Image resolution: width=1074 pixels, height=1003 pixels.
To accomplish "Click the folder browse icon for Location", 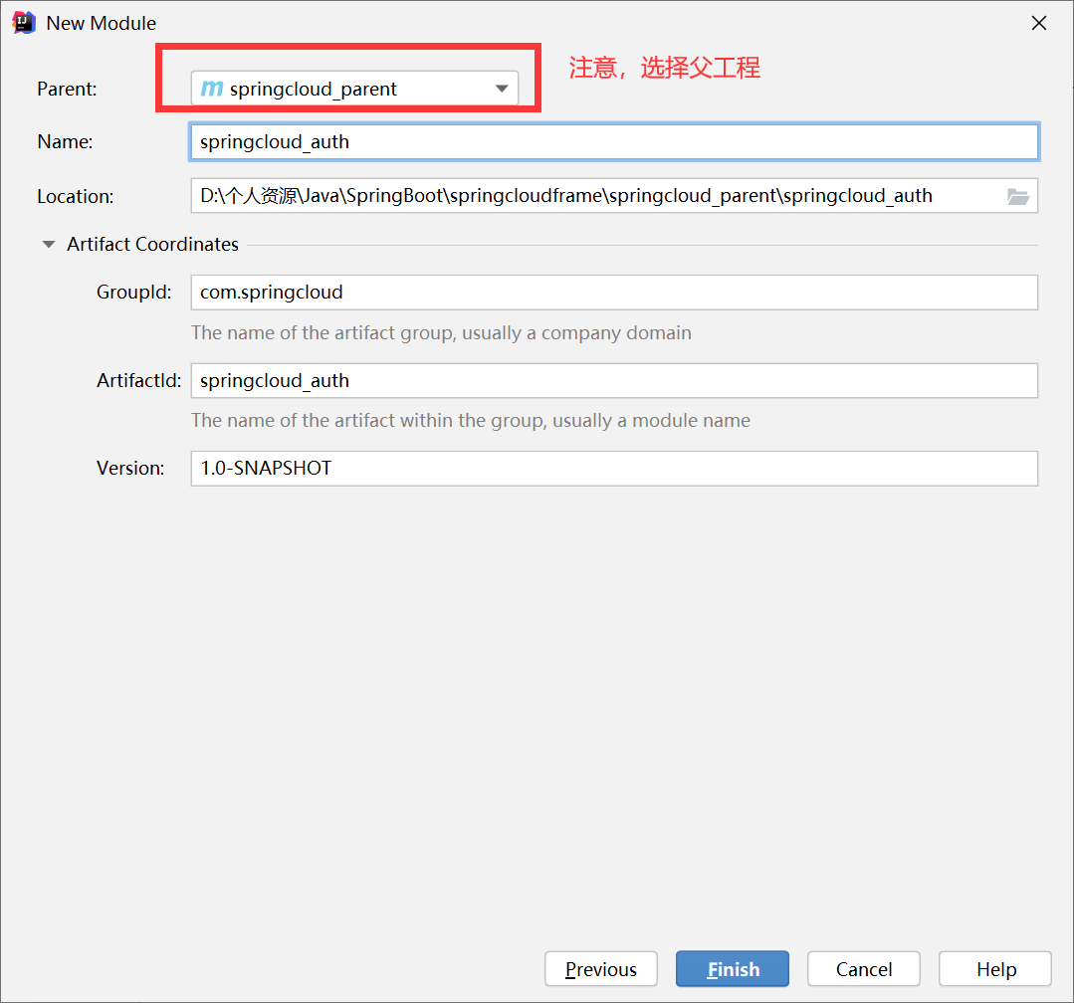I will (1018, 195).
